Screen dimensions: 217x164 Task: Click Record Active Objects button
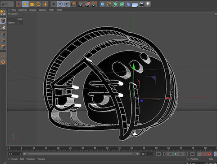[x=199, y=154]
